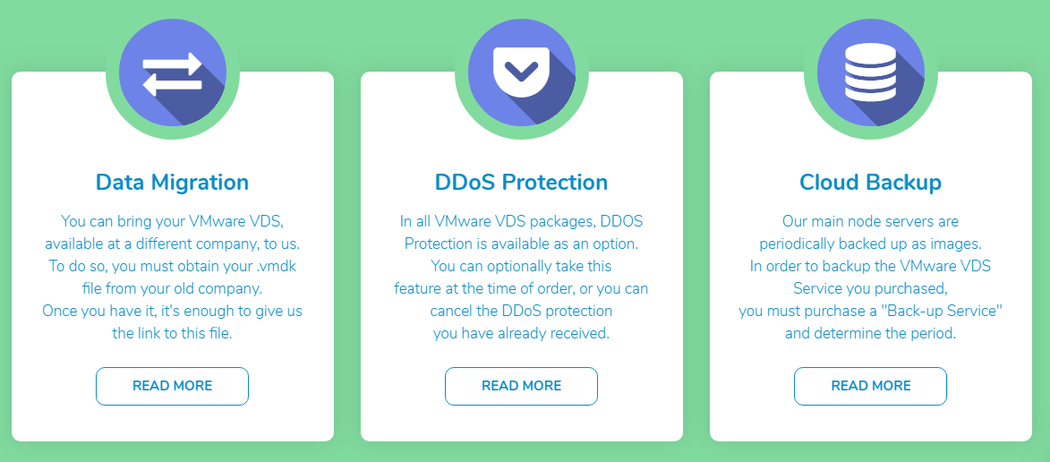Click the left-pointing arrow in migration icon
Viewport: 1050px width, 462px height.
tap(173, 84)
